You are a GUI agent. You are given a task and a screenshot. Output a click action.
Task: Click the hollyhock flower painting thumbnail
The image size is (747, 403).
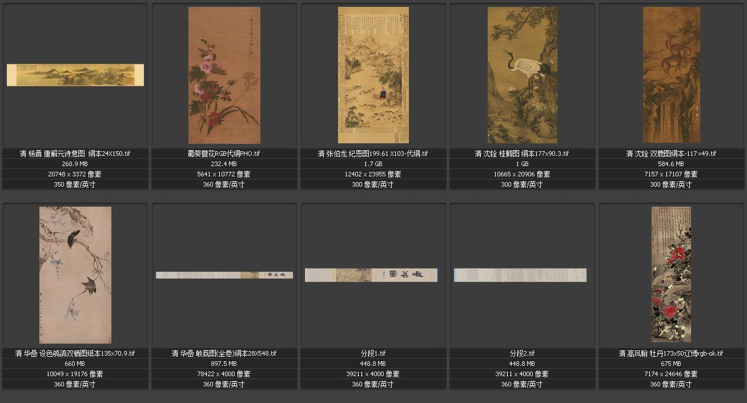[x=224, y=75]
